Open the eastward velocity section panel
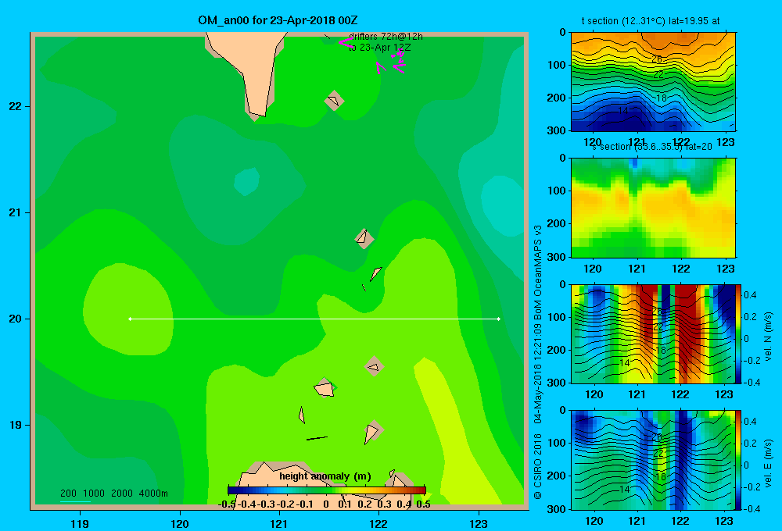Viewport: 782px width, 531px height. [x=653, y=460]
